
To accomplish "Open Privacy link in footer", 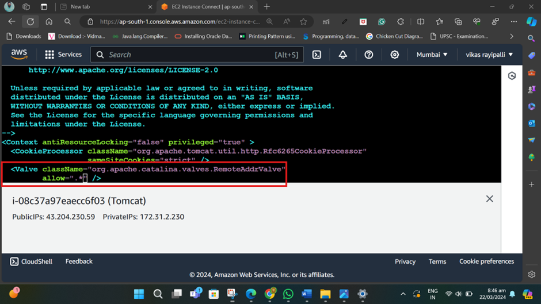I will (x=405, y=261).
